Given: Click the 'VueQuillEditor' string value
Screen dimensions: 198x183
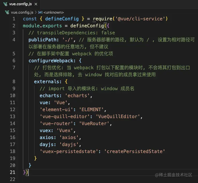Looking at the screenshot, I should (x=118, y=116).
